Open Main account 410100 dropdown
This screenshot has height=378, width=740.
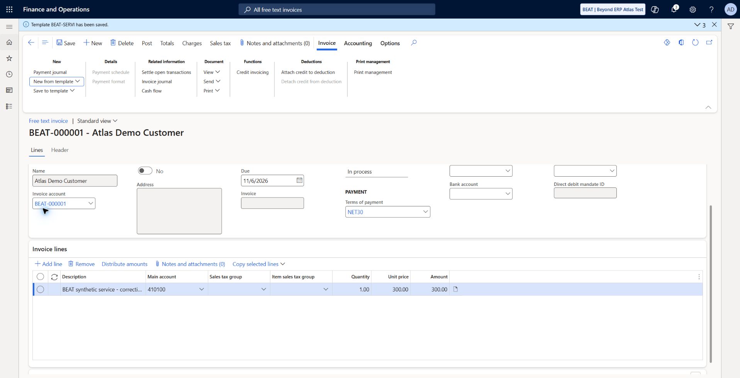[201, 289]
